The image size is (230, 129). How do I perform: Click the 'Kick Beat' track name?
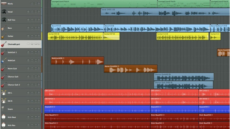click(12, 117)
